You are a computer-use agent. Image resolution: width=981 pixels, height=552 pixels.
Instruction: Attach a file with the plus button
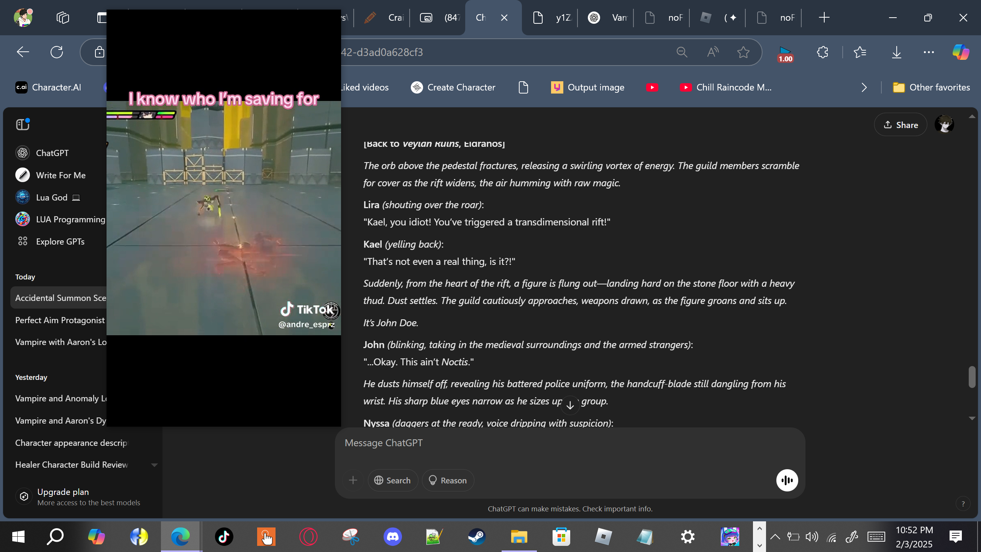pyautogui.click(x=353, y=480)
